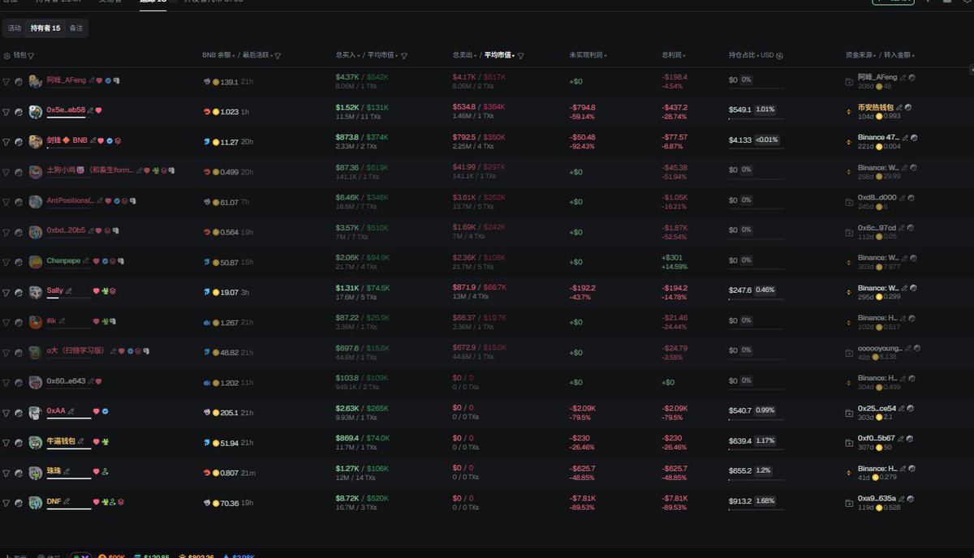Switch to the 活动 tab
The width and height of the screenshot is (974, 558).
tap(15, 28)
